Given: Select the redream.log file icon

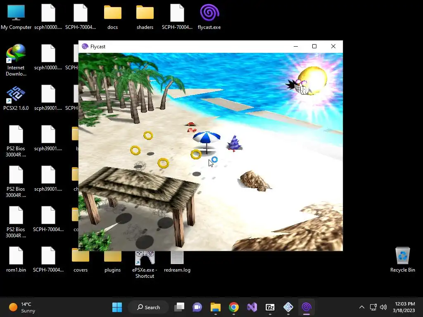Looking at the screenshot, I should coord(177,261).
